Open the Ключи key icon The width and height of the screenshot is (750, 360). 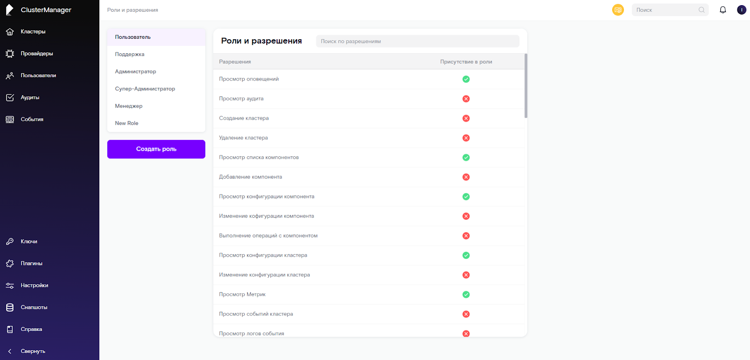tap(10, 242)
